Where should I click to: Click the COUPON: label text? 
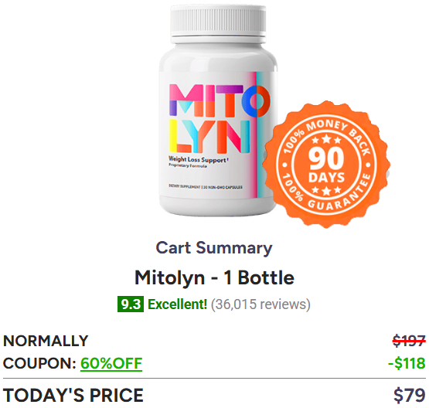point(39,363)
